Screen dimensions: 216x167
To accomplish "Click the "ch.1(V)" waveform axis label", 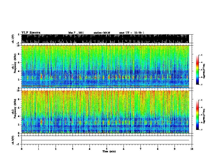I will click(x=13, y=39).
